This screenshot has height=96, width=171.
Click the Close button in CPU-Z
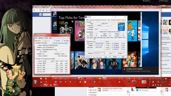(123, 57)
